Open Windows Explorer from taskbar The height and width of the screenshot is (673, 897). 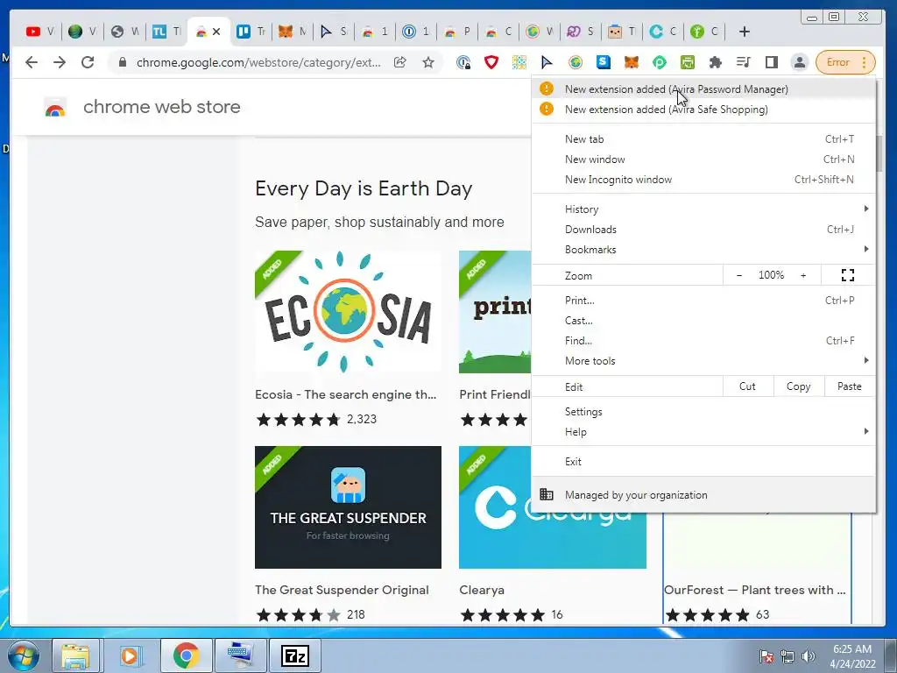point(75,655)
